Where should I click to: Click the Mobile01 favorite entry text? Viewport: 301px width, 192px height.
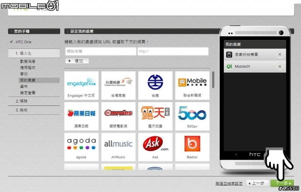(242, 67)
